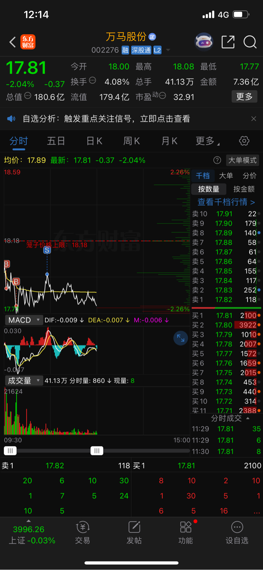This screenshot has width=263, height=570.
Task: Open 查看千档行情 link
Action: coord(226,202)
